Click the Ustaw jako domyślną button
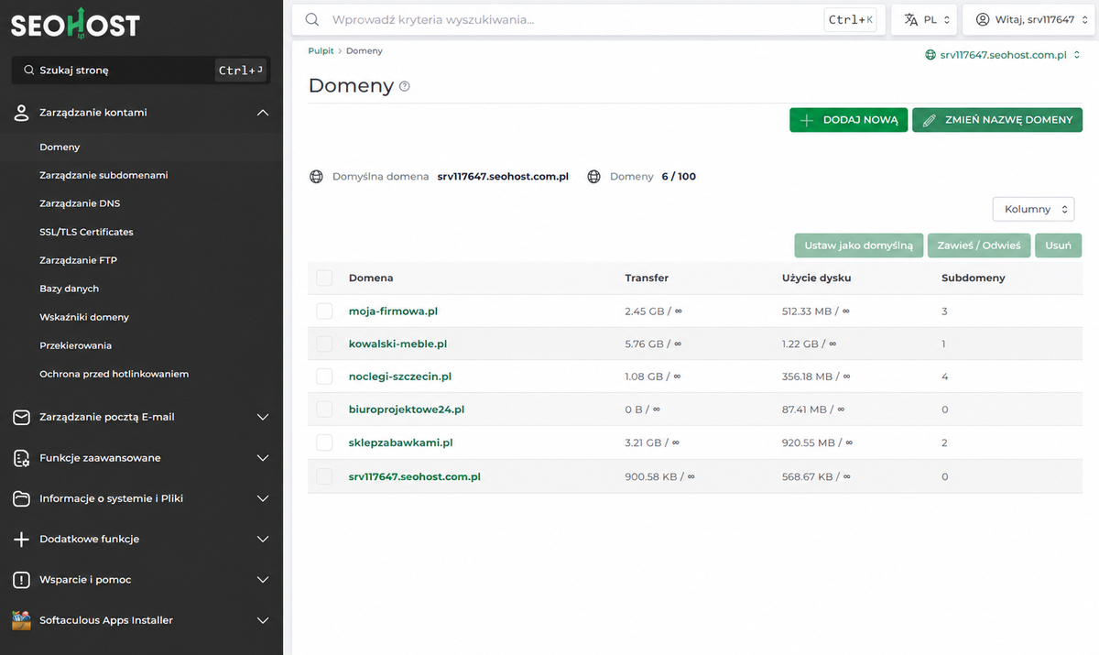 [859, 246]
